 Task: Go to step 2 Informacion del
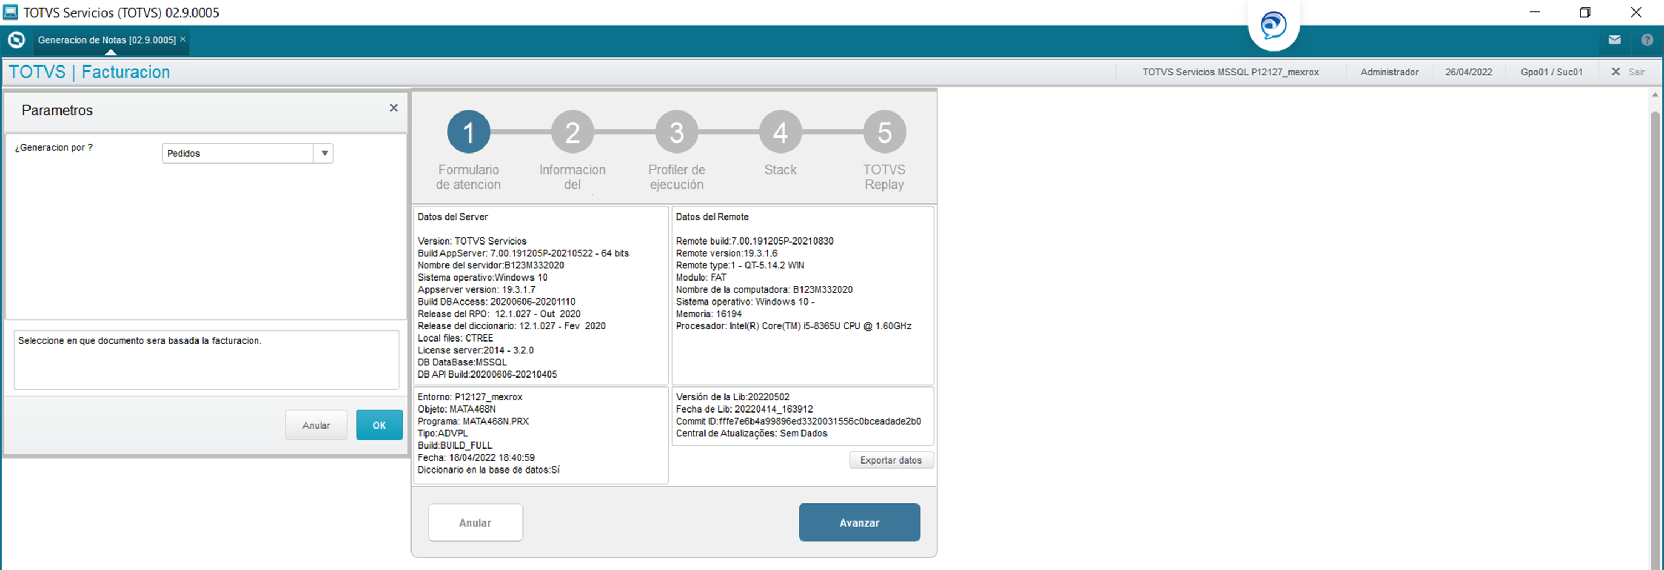(572, 131)
